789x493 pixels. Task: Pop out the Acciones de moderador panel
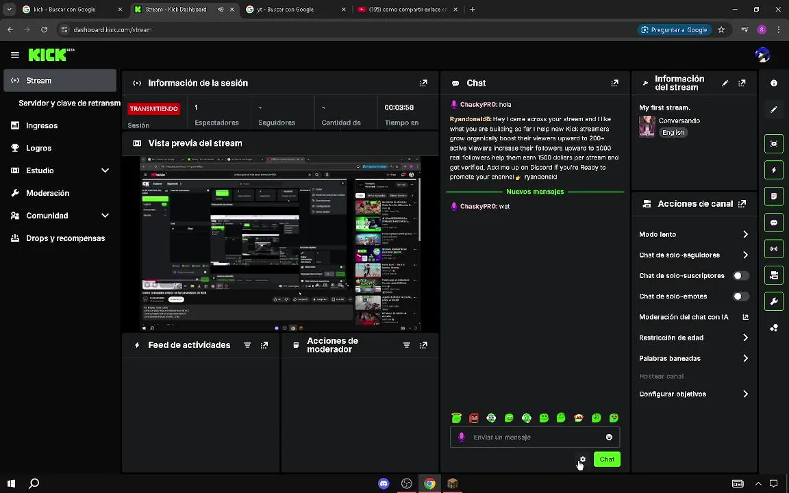[x=423, y=345]
